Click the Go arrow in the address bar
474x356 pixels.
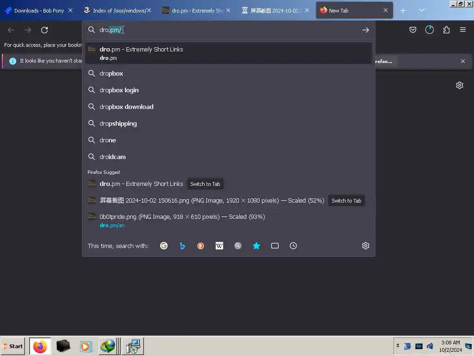pyautogui.click(x=366, y=30)
